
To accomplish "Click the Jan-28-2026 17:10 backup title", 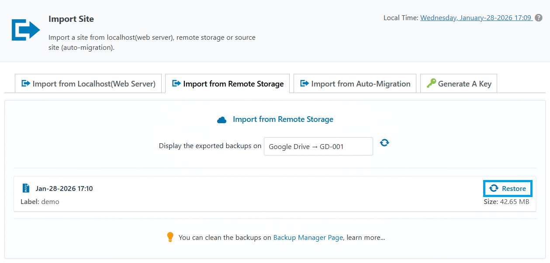I will 64,189.
